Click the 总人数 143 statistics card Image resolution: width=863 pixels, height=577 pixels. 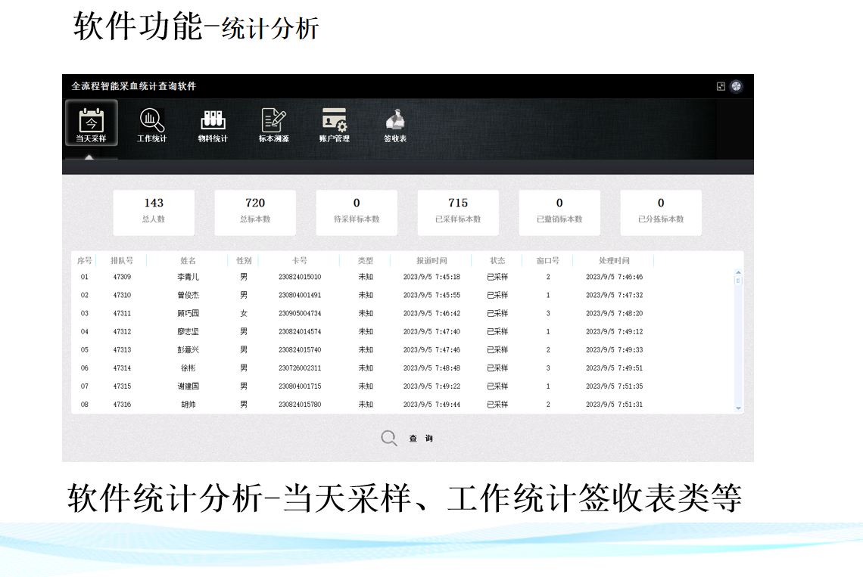(x=154, y=211)
